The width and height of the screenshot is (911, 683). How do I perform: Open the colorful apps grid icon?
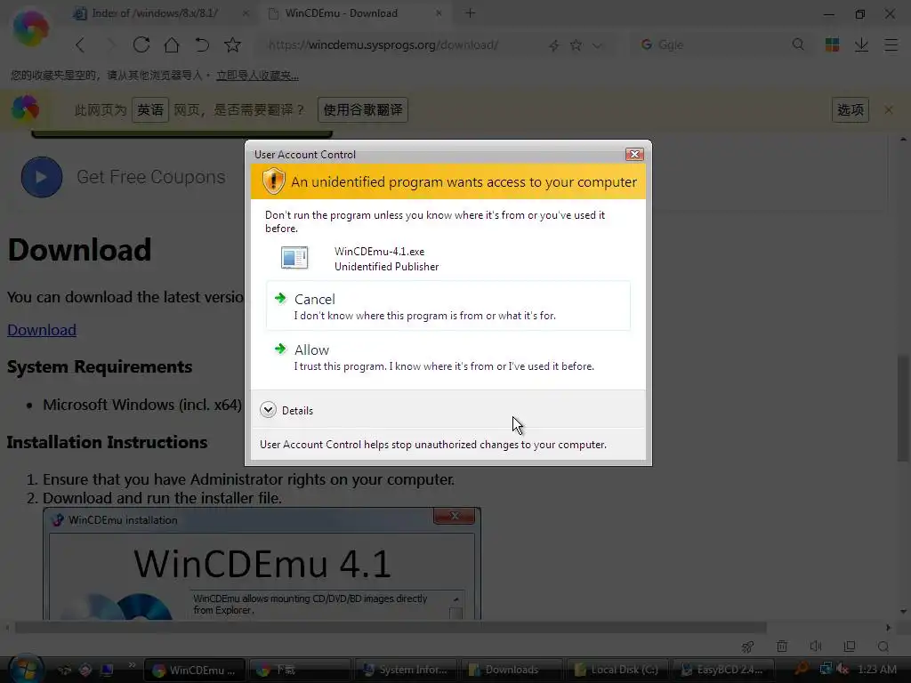click(832, 44)
